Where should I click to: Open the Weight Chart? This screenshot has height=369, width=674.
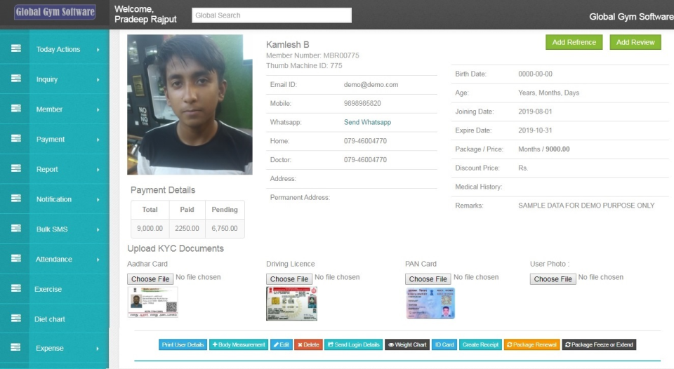[407, 344]
